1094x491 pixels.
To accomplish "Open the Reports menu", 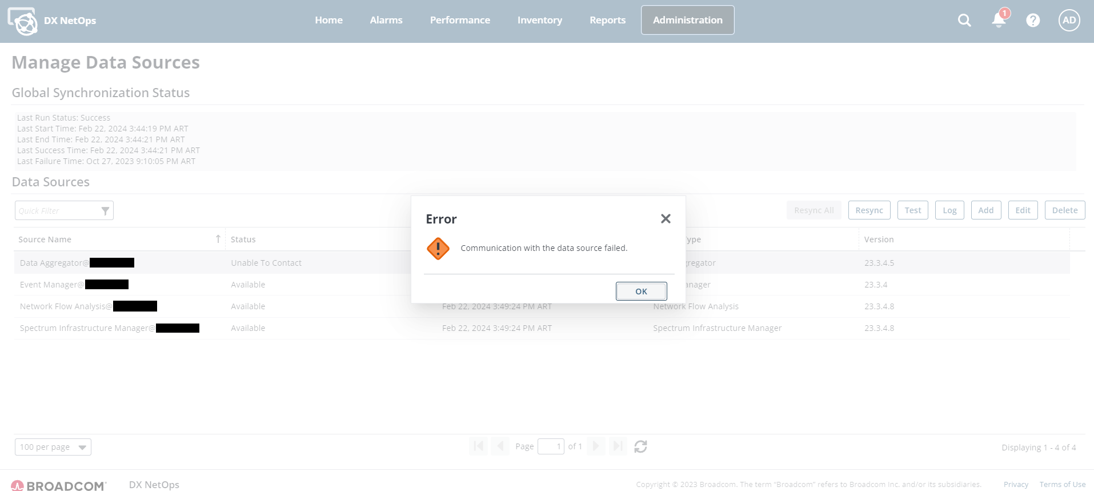I will click(608, 20).
